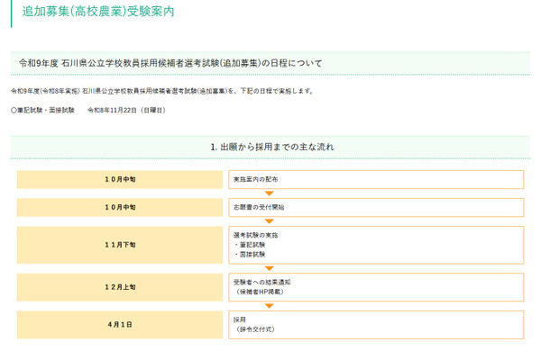Click the exam date 令和8年11月22日(日曜日)

click(127, 110)
